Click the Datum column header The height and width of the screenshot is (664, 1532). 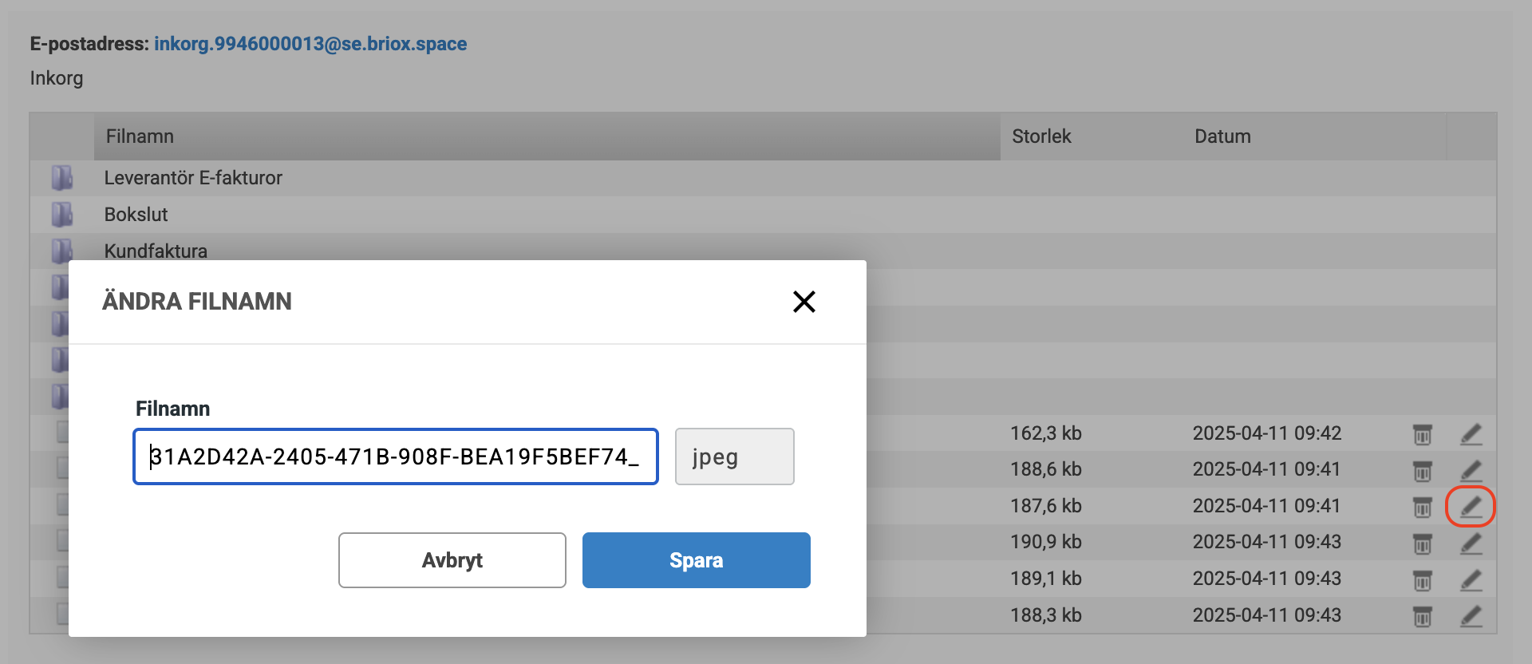click(1222, 136)
